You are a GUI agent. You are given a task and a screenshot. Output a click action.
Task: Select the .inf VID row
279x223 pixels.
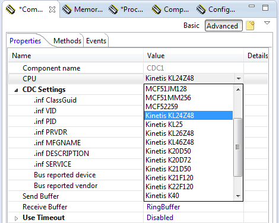pos(75,111)
